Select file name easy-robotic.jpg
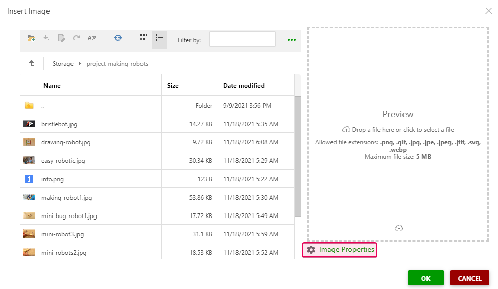This screenshot has width=498, height=289. 63,161
